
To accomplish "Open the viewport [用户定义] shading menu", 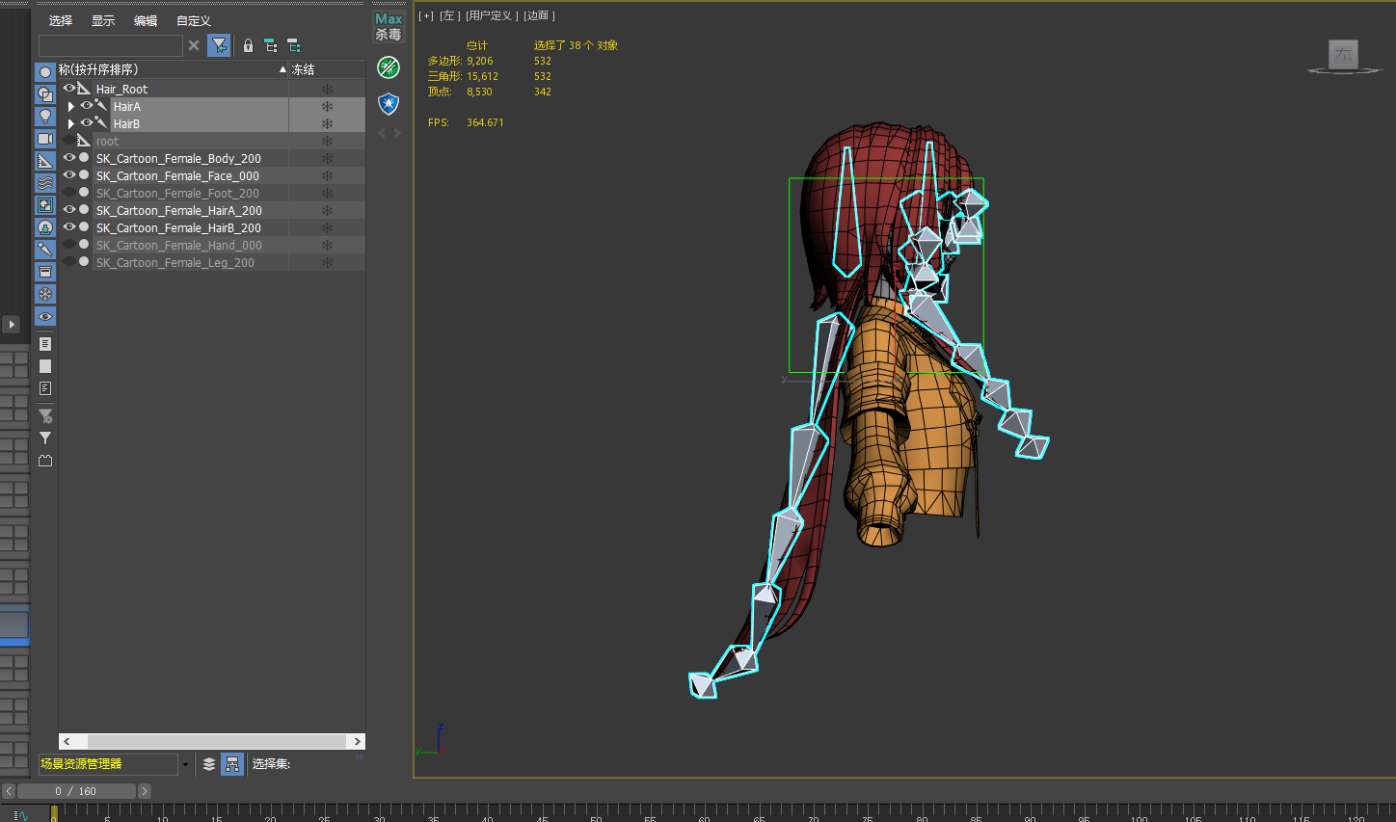I will coord(492,15).
